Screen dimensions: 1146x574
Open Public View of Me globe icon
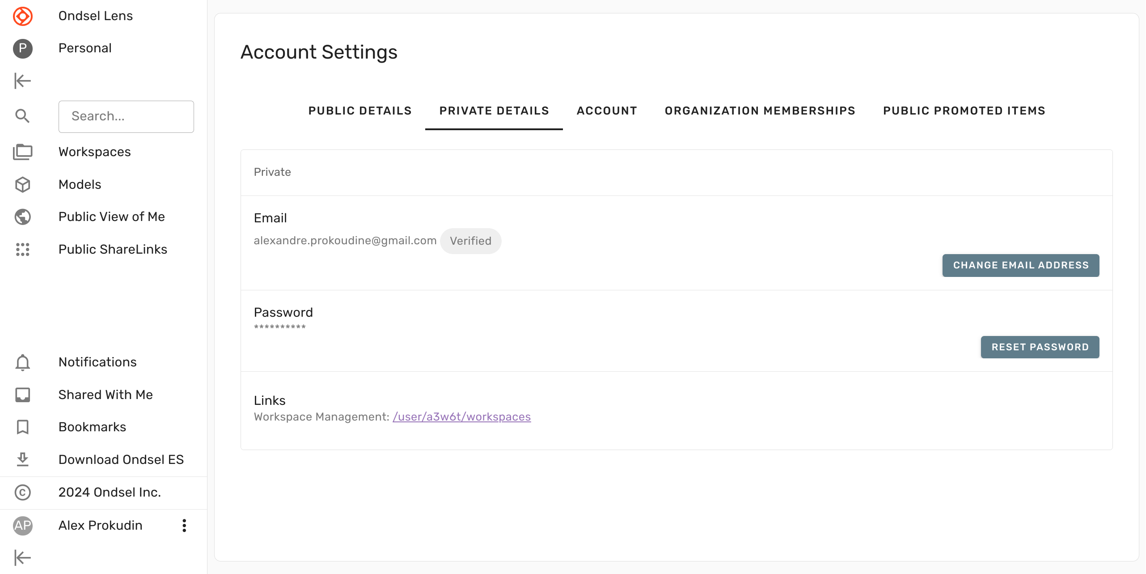click(22, 217)
